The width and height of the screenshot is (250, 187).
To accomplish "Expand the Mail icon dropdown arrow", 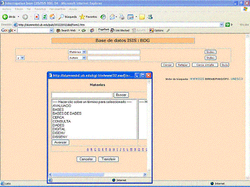I will 116,17.
